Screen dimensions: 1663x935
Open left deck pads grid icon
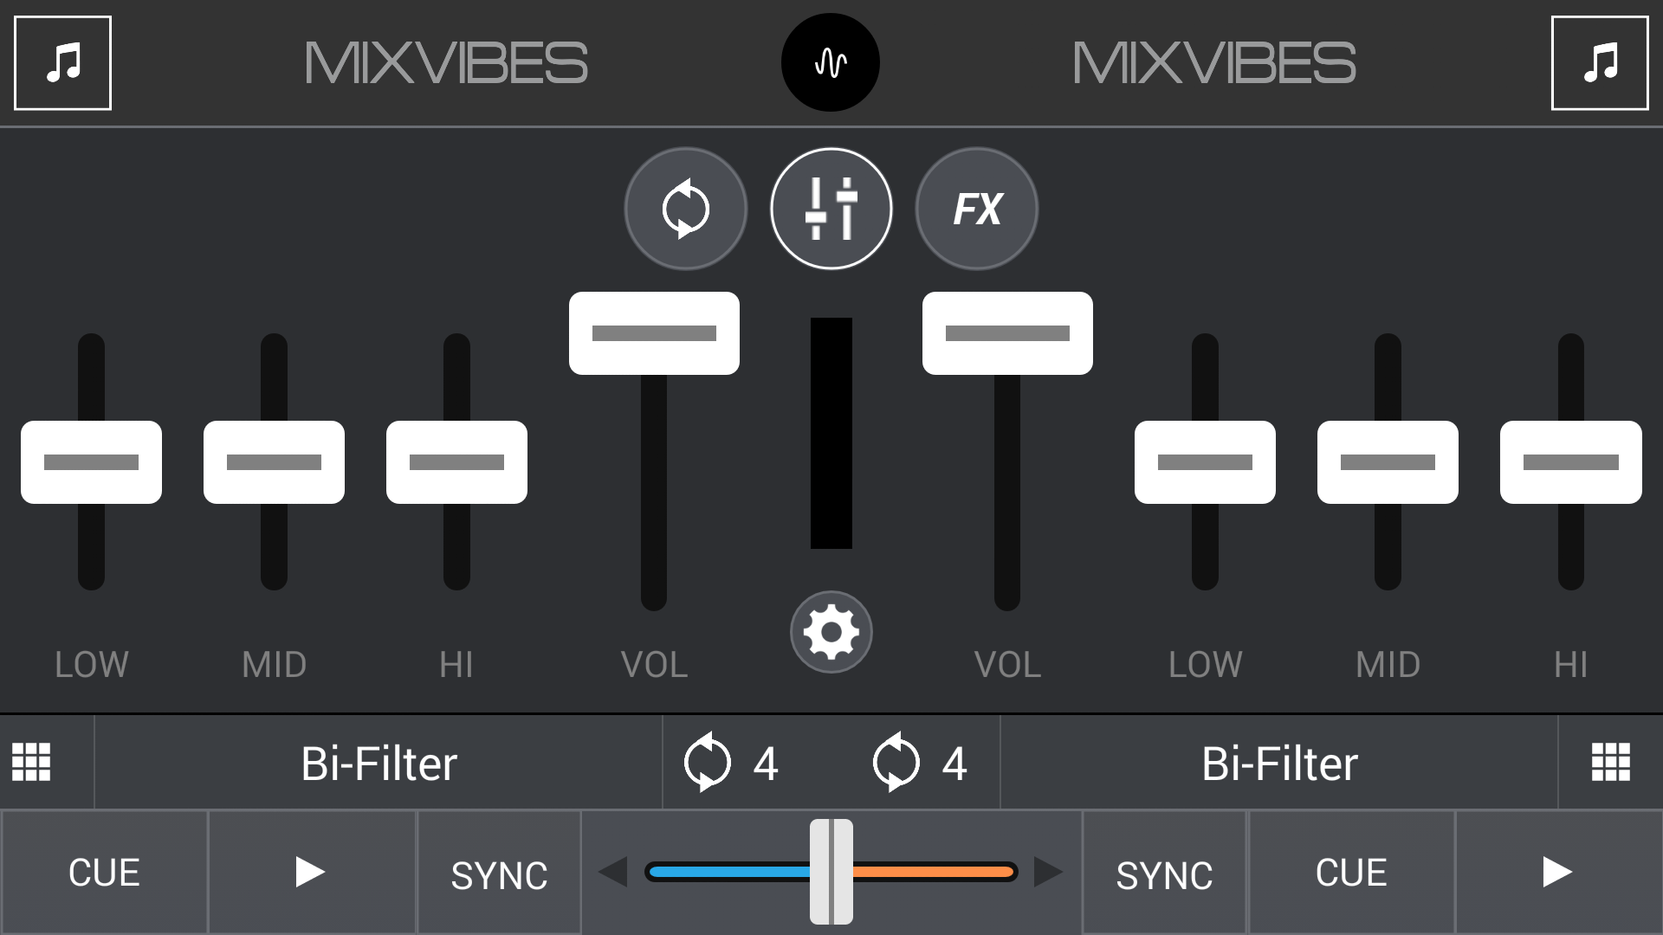(31, 762)
